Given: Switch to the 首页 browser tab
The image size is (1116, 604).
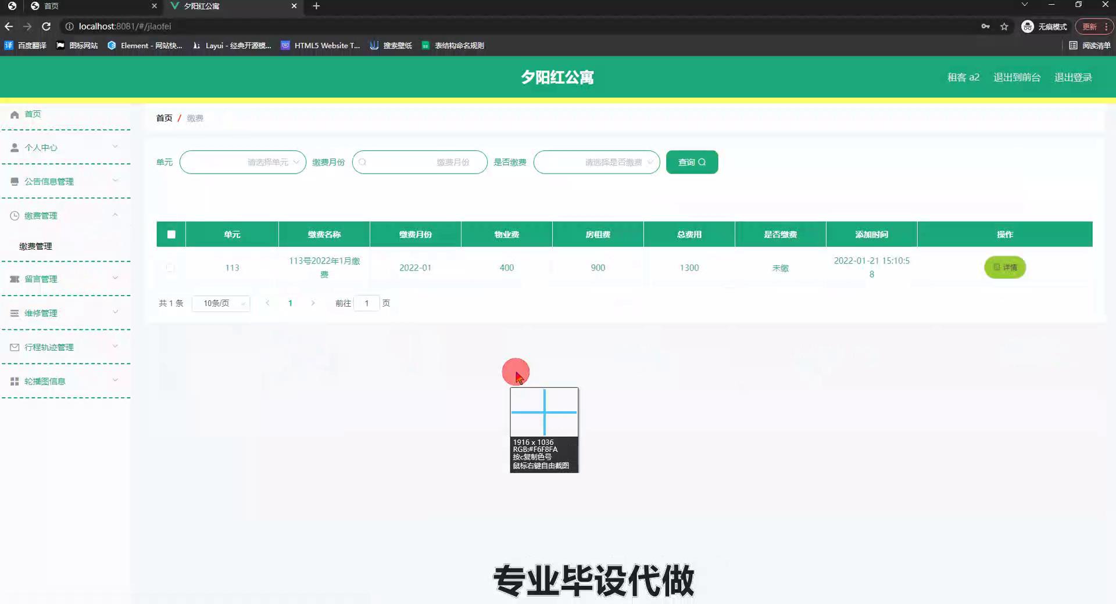Looking at the screenshot, I should click(93, 6).
